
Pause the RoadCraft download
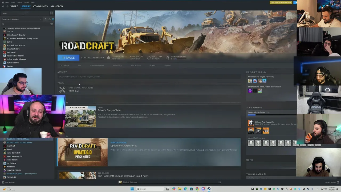click(x=68, y=58)
